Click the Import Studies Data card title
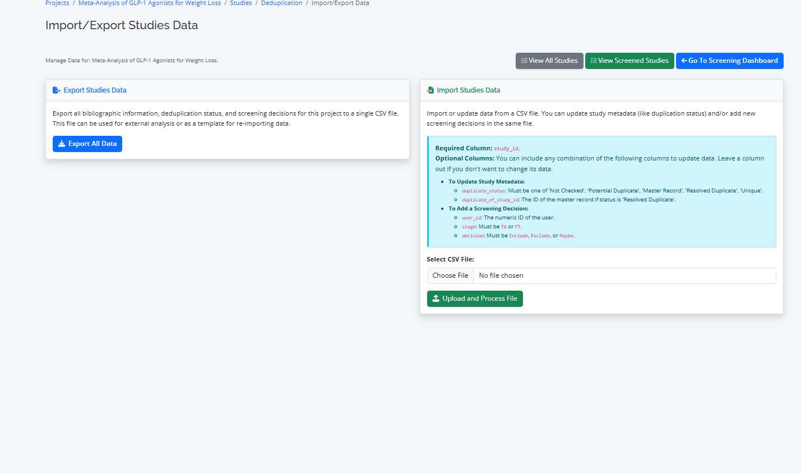Screen dimensions: 801x473 [x=468, y=90]
